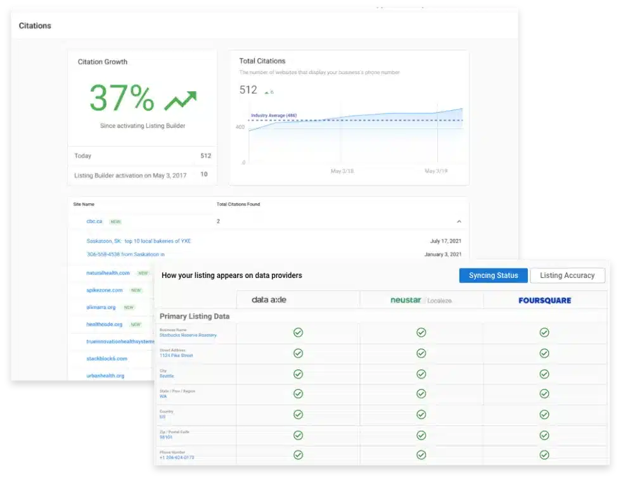Click the neustar Localeze provider logo
Image resolution: width=621 pixels, height=480 pixels.
421,300
